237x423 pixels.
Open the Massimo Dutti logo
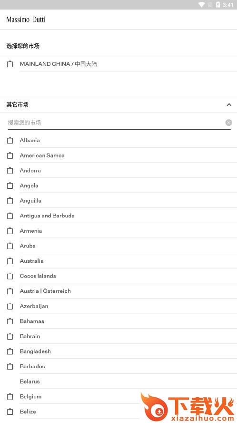[x=26, y=20]
